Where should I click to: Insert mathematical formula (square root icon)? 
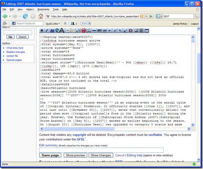(x=78, y=31)
